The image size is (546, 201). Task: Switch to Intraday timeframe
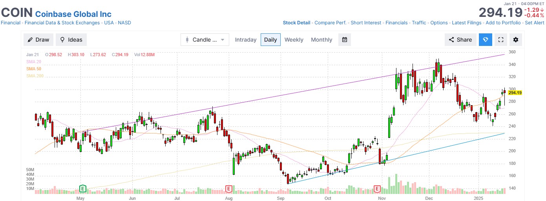point(246,40)
